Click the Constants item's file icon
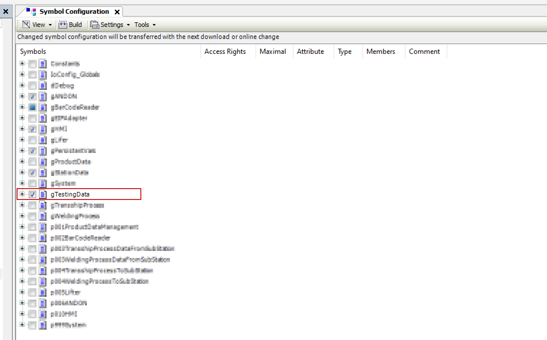This screenshot has height=340, width=547. point(43,64)
